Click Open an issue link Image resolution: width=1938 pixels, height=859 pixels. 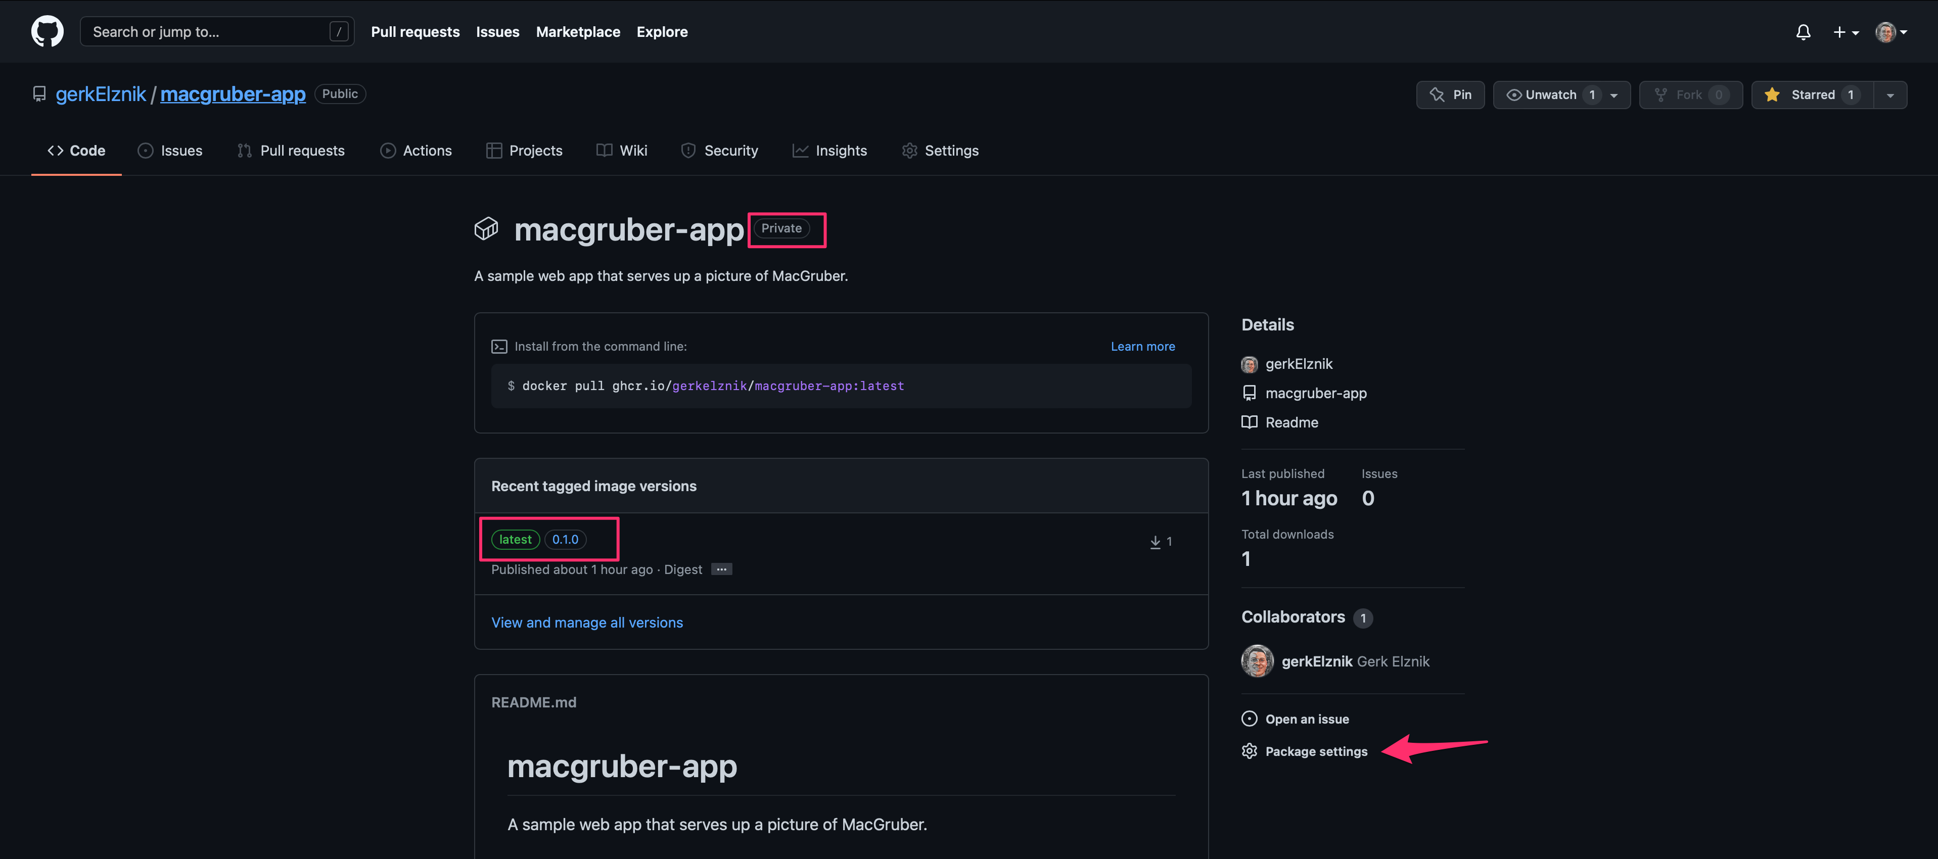click(1307, 719)
